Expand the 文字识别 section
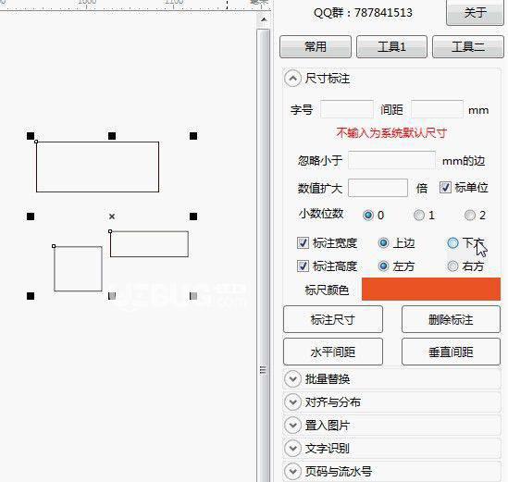Screen dimensions: 508x482 click(292, 449)
